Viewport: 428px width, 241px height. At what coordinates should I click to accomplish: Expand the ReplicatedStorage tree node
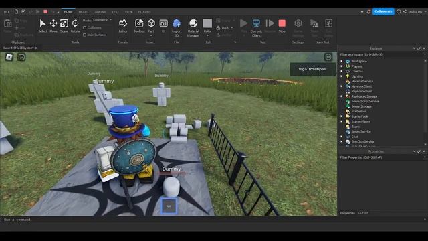click(342, 96)
